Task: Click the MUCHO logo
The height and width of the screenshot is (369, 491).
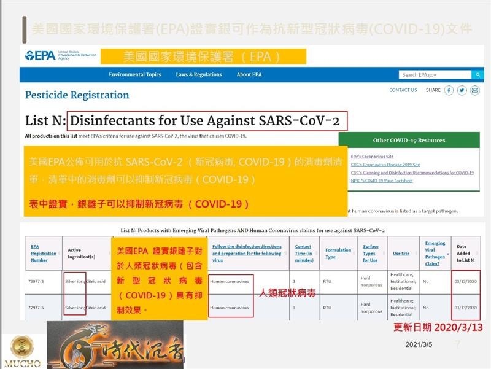Action: pyautogui.click(x=22, y=351)
